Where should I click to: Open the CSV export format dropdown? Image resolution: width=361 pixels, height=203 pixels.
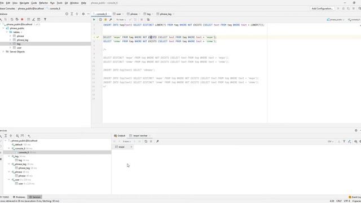point(331,142)
